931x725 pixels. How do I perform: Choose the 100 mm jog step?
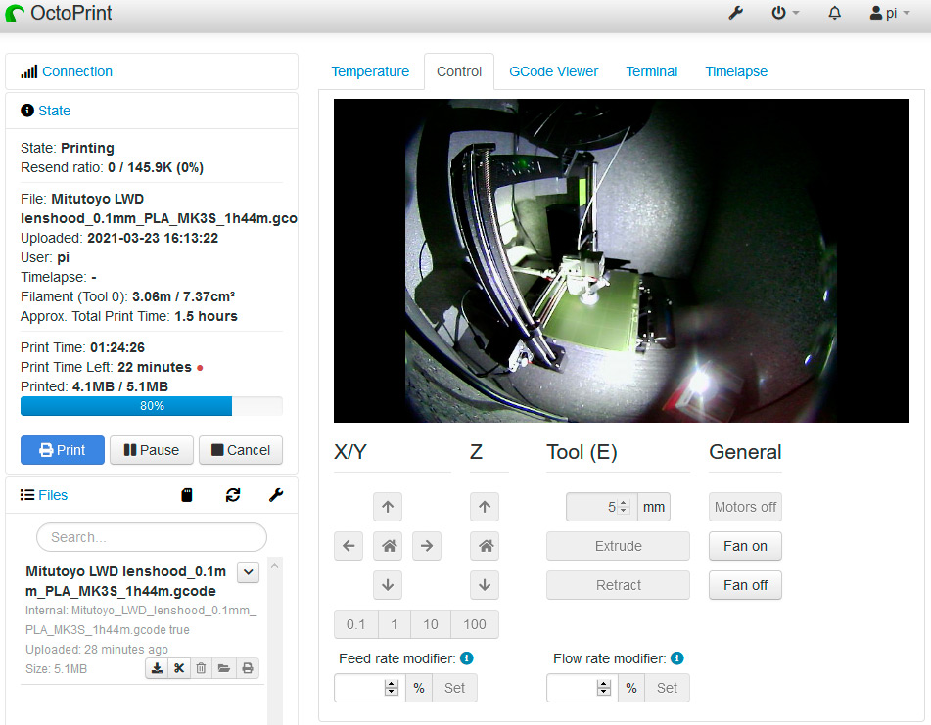[x=475, y=624]
